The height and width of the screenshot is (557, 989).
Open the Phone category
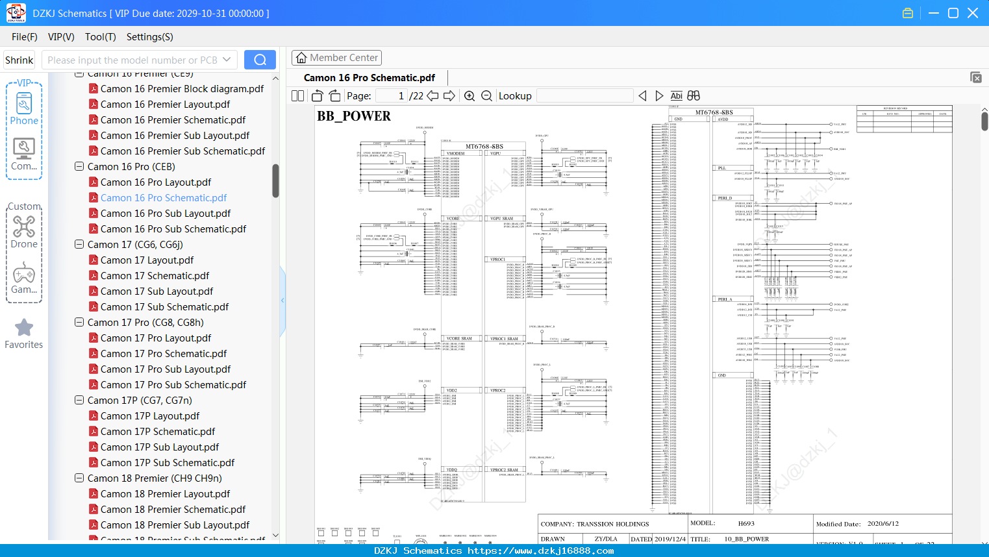click(x=24, y=107)
